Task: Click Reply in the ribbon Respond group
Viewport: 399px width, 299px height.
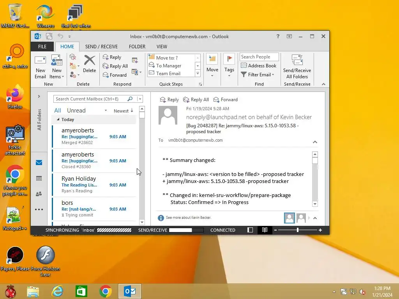Action: (112, 57)
